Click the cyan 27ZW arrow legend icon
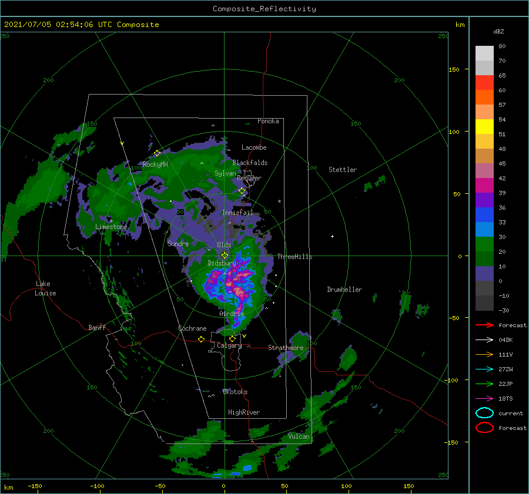 click(484, 369)
